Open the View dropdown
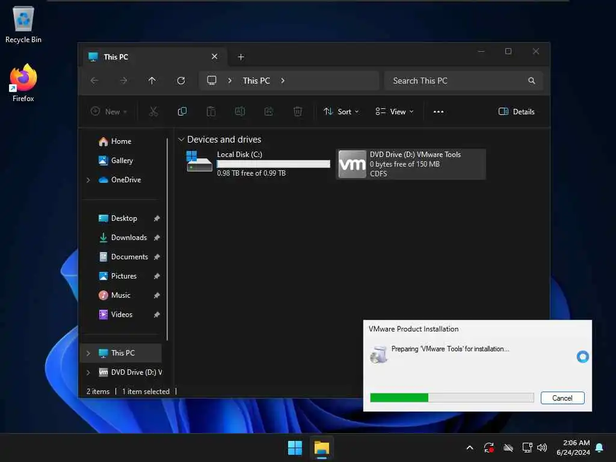The image size is (616, 462). (395, 111)
